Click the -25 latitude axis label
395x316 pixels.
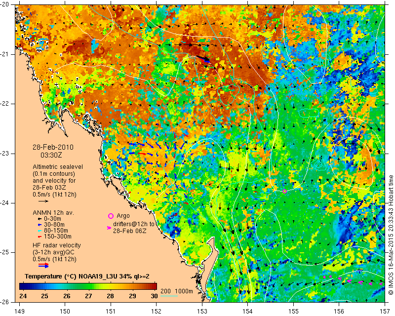coord(5,252)
